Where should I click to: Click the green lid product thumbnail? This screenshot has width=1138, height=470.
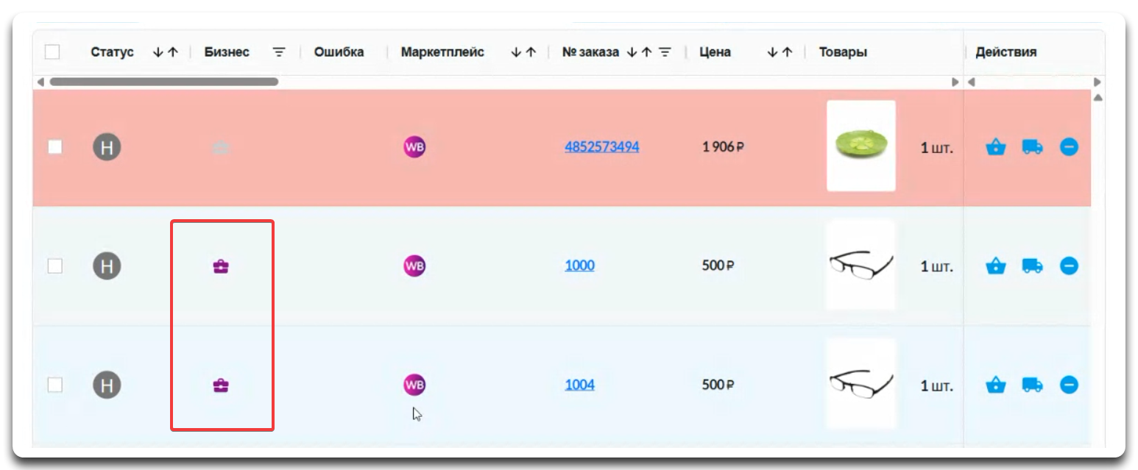point(860,146)
